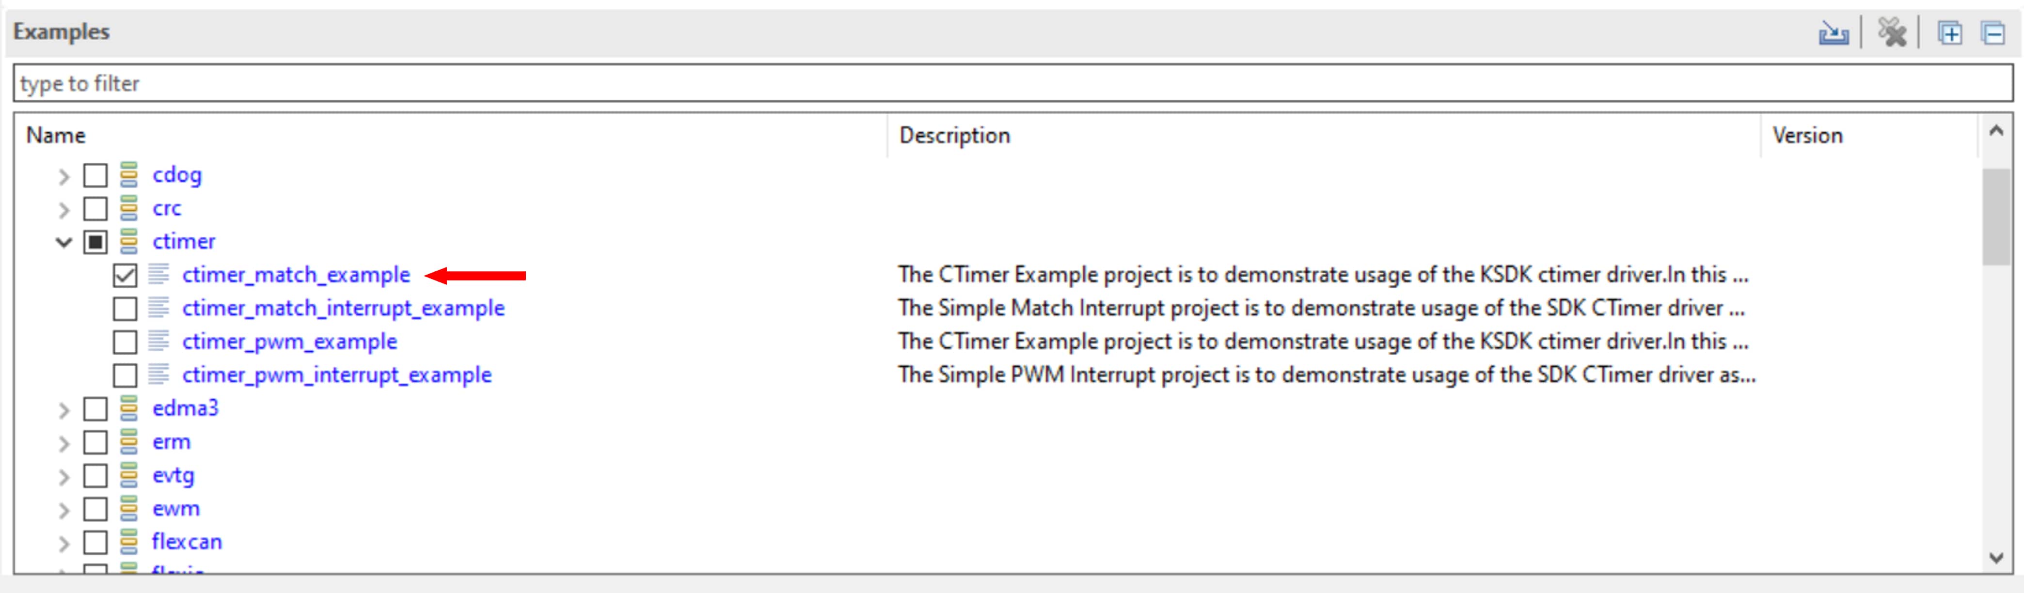Click the import examples toolbar icon
The width and height of the screenshot is (2024, 593).
coord(1833,34)
